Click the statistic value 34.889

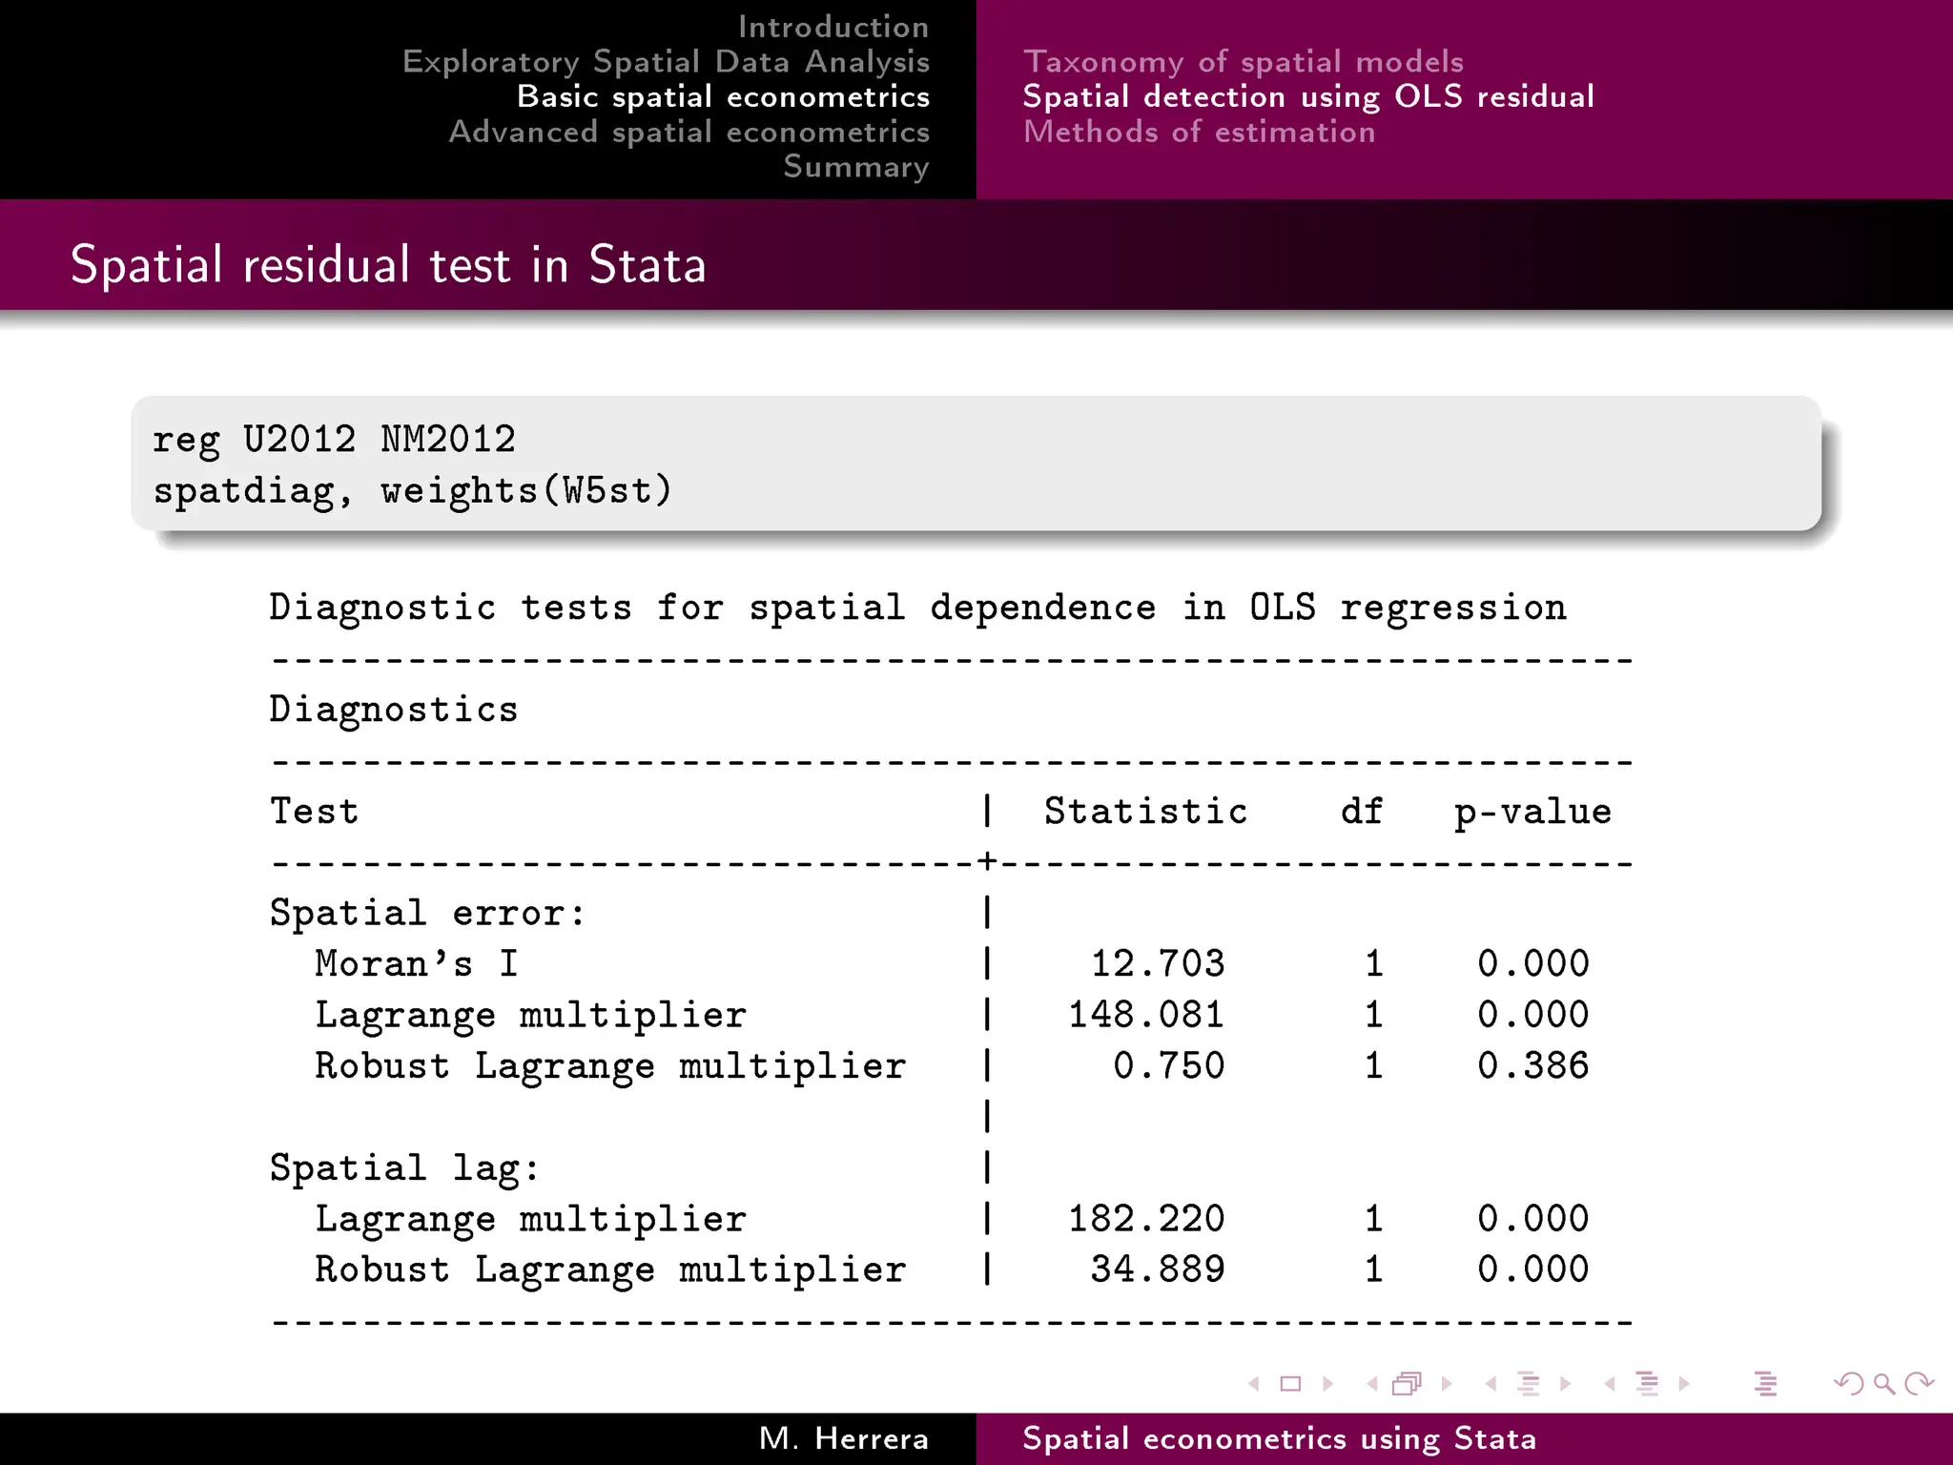point(1157,1269)
